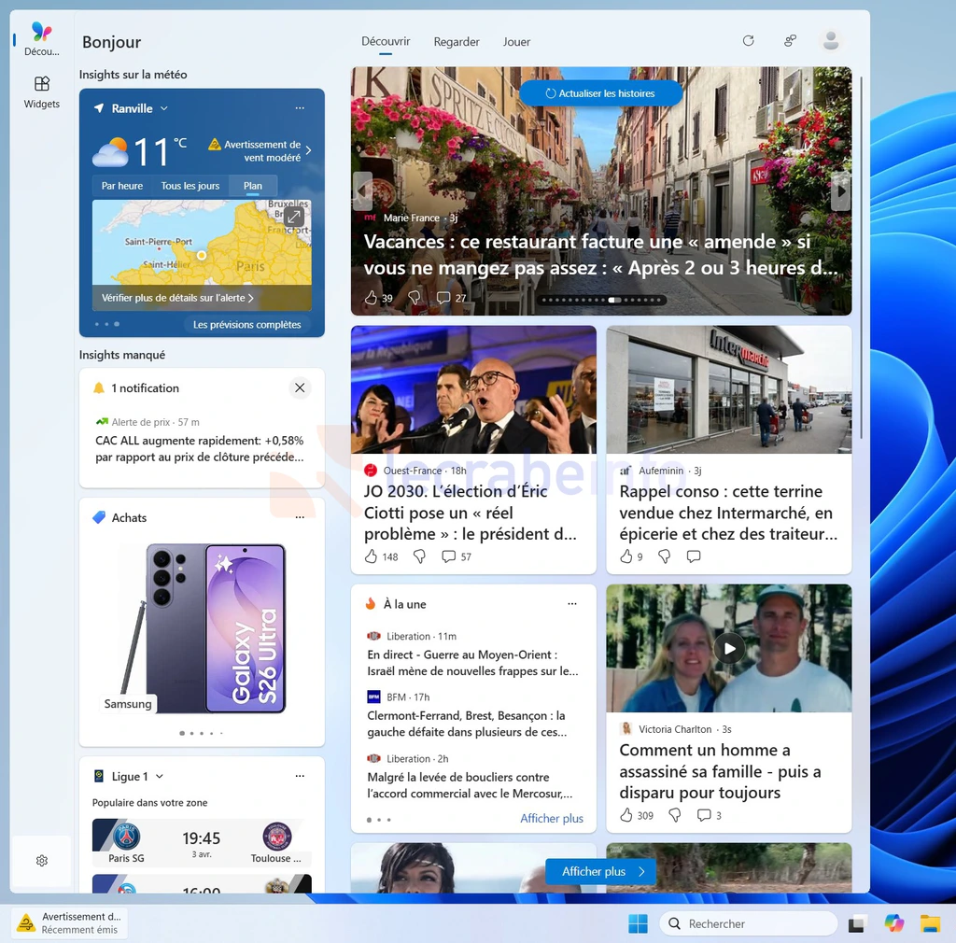Viewport: 956px width, 943px height.
Task: Open widget board settings gear
Action: pos(42,861)
